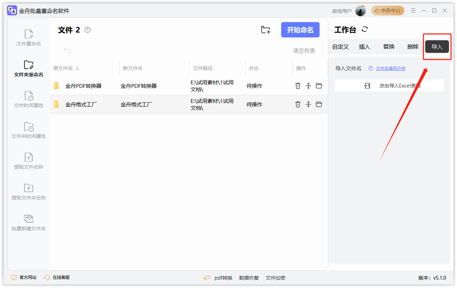
Task: Switch to the 删除 tab
Action: coord(413,47)
